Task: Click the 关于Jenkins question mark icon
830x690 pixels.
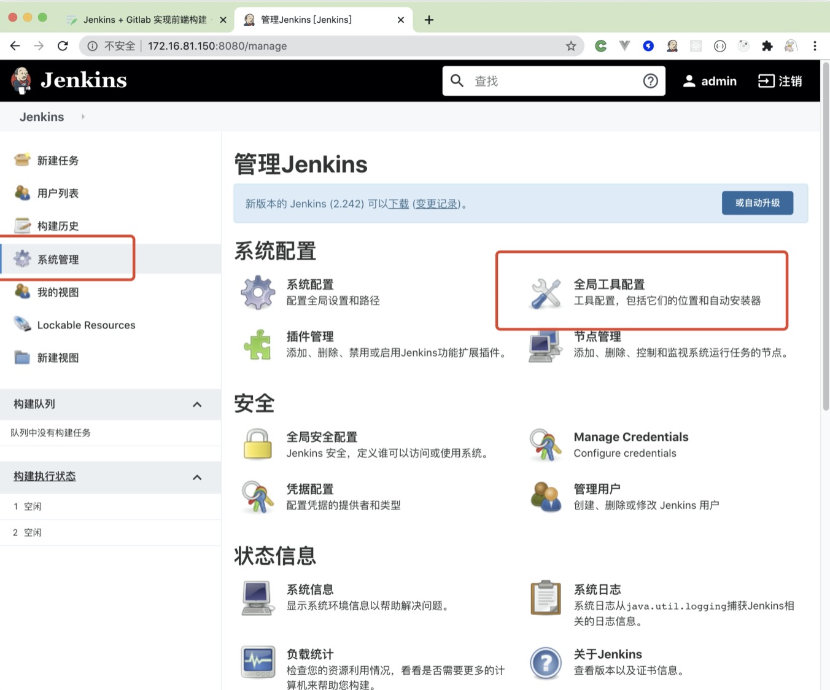Action: click(x=545, y=663)
